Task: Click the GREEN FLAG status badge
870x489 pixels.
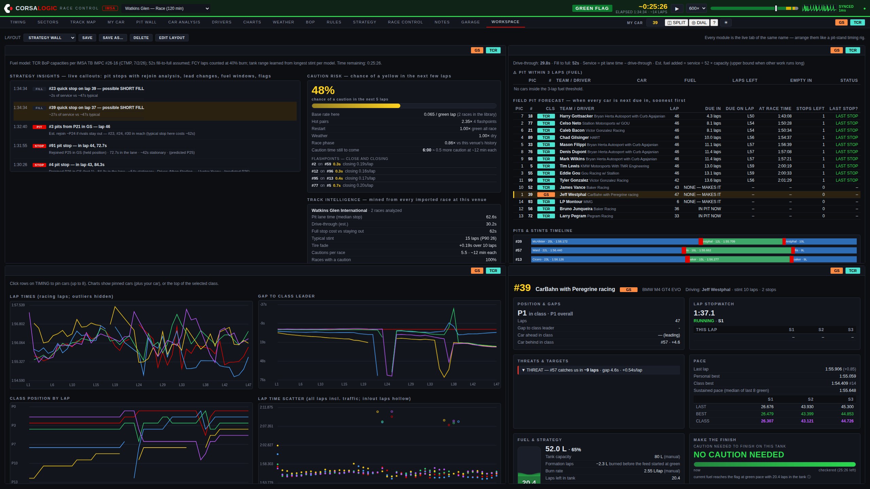Action: (x=592, y=8)
